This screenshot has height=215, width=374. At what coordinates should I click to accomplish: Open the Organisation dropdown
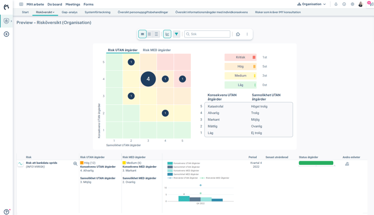311,4
